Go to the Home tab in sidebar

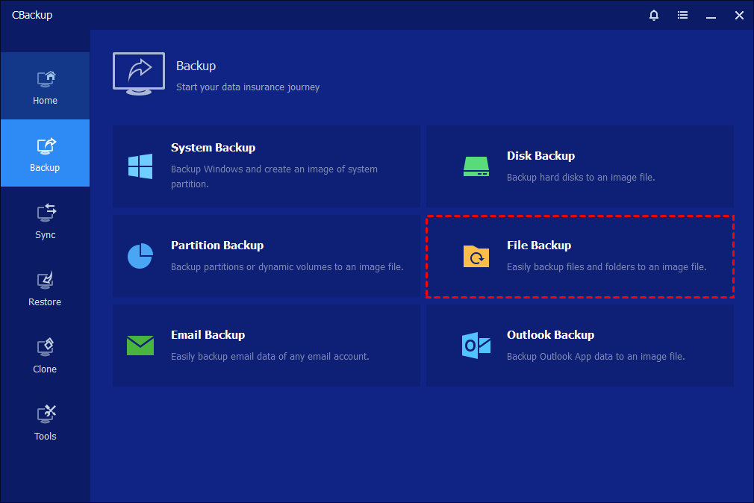click(45, 87)
